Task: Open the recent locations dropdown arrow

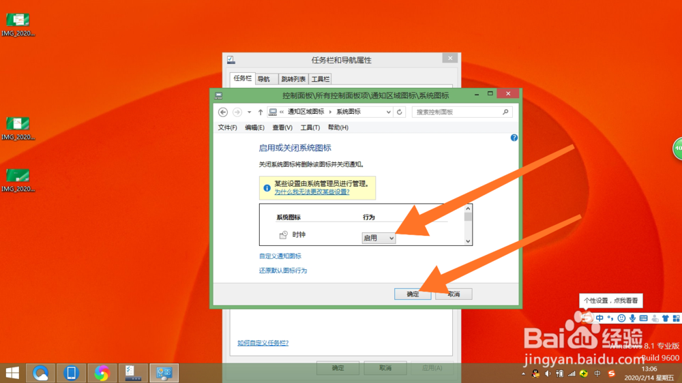Action: point(249,112)
